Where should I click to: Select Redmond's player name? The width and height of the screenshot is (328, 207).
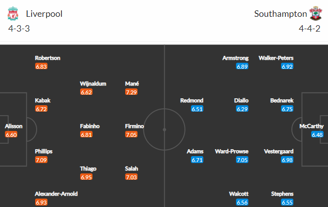click(192, 100)
